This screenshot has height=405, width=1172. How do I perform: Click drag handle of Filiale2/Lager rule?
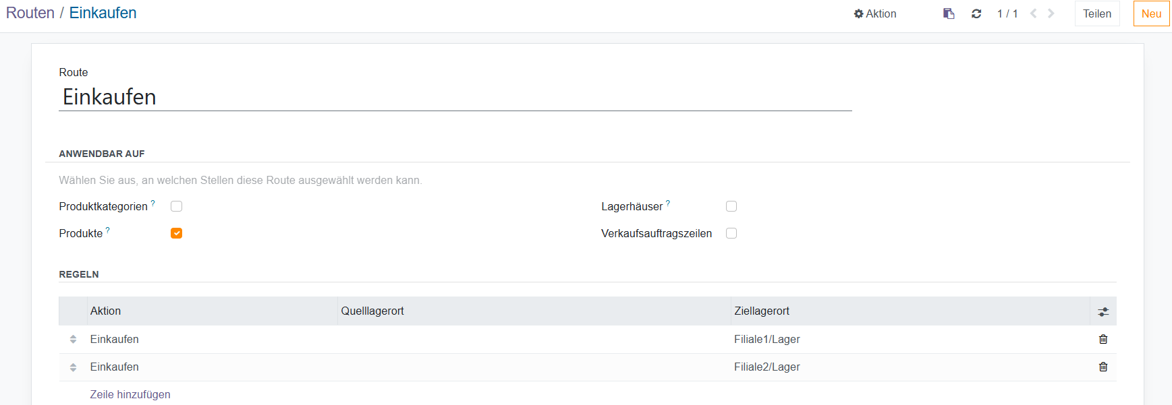[x=73, y=367]
